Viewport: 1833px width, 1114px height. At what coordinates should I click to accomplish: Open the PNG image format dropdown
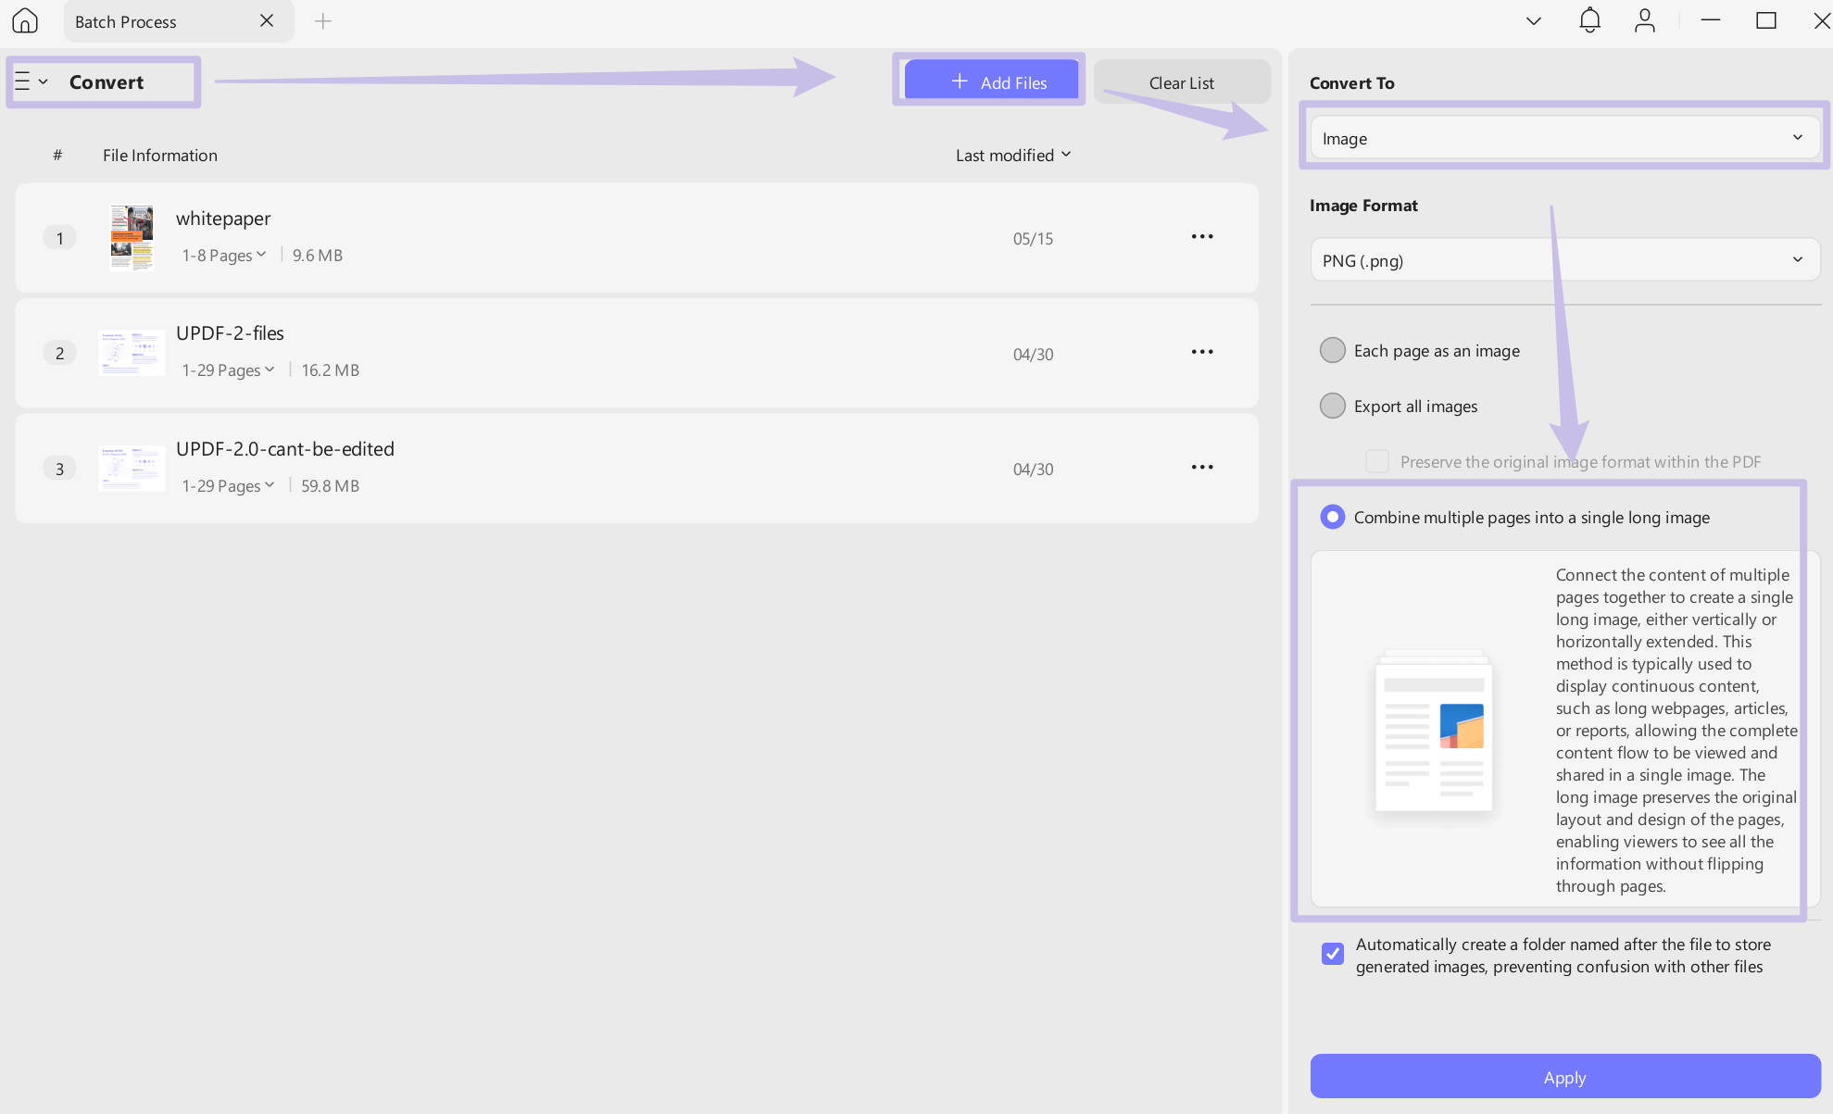pos(1563,260)
